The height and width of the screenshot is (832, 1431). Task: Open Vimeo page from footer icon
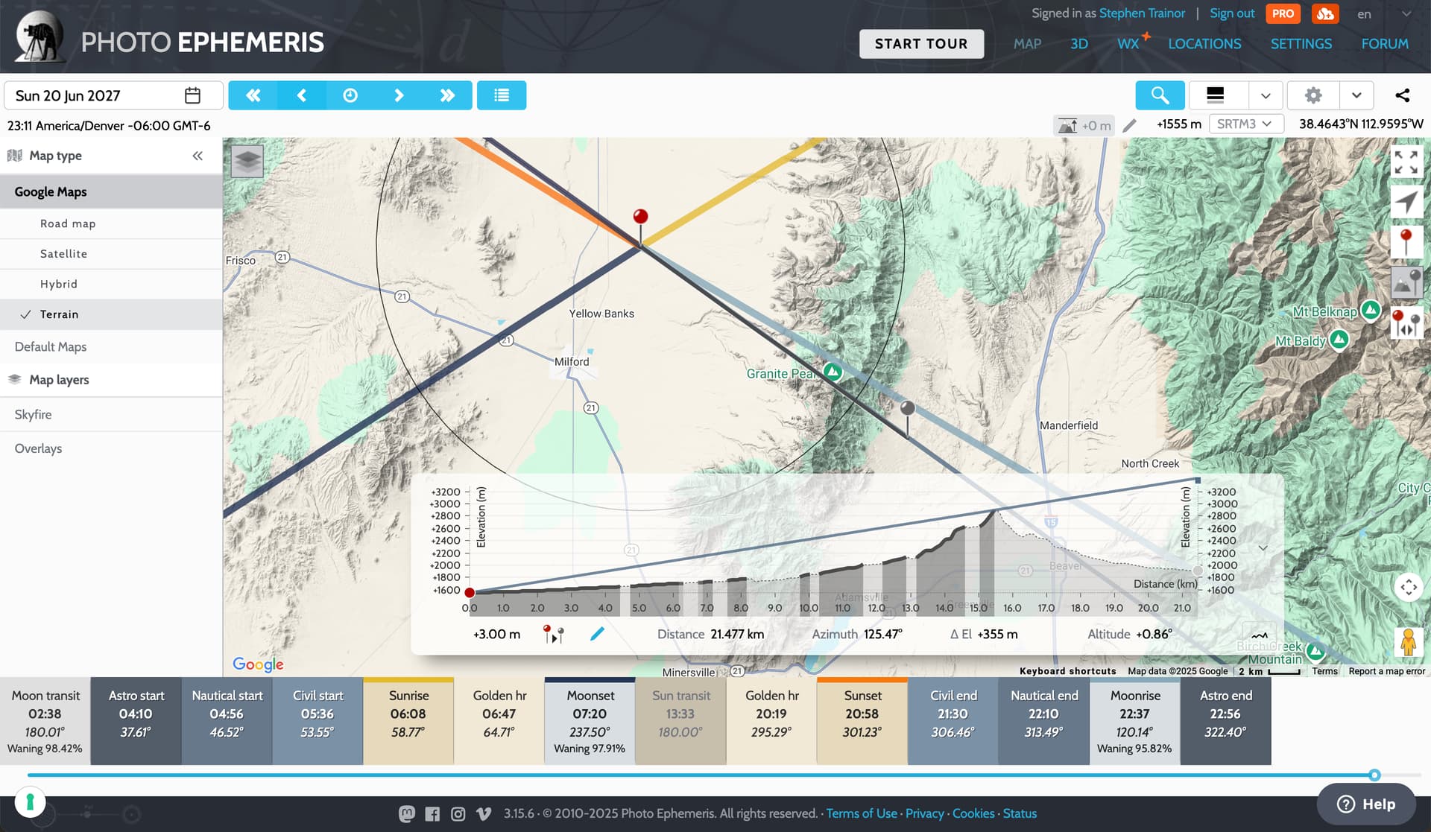(484, 814)
